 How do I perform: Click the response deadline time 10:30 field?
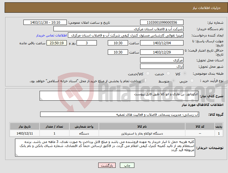118,43
